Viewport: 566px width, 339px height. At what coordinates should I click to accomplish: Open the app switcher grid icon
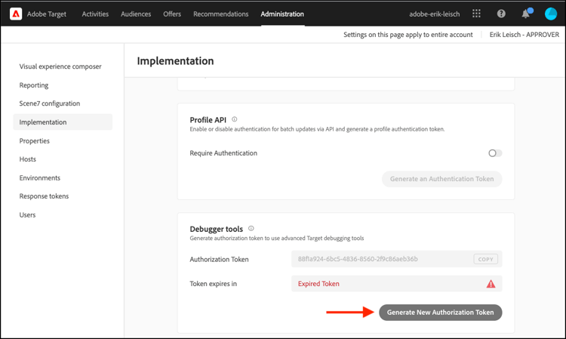tap(476, 14)
